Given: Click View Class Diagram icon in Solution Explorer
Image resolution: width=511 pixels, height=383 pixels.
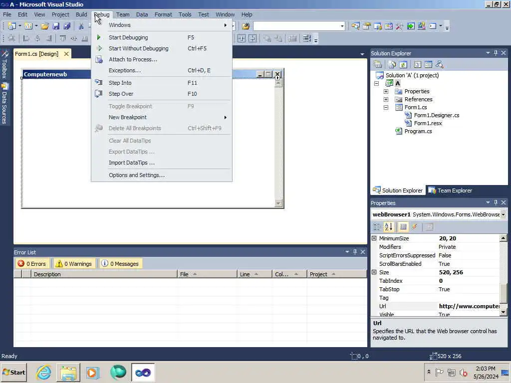Looking at the screenshot, I should pyautogui.click(x=440, y=64).
